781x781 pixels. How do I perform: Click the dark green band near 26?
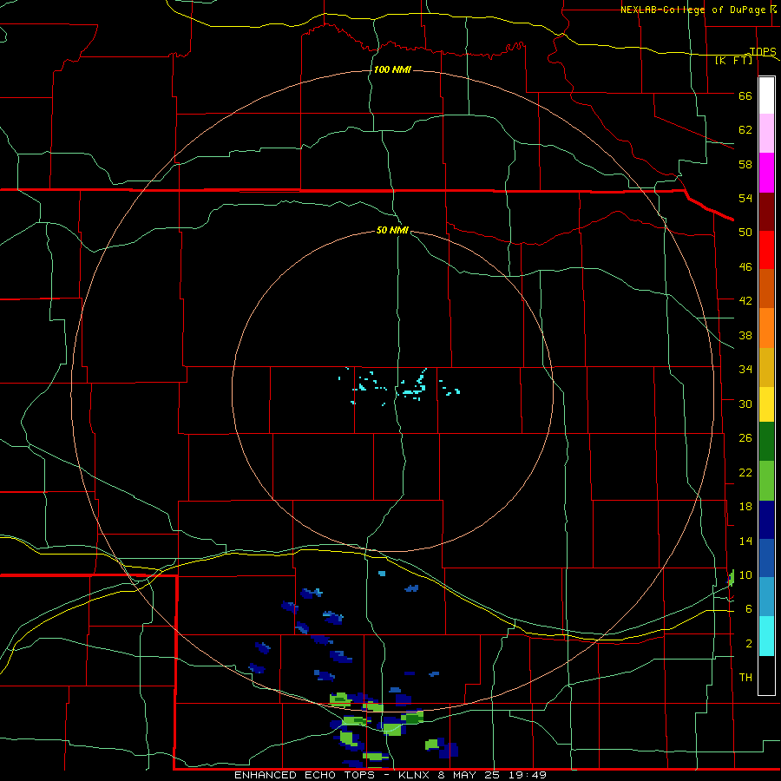click(766, 442)
